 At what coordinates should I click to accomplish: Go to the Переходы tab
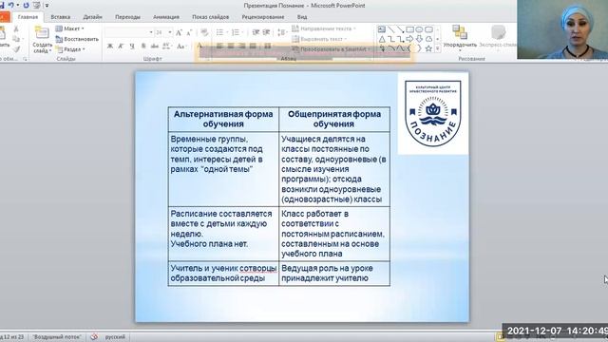coord(127,17)
